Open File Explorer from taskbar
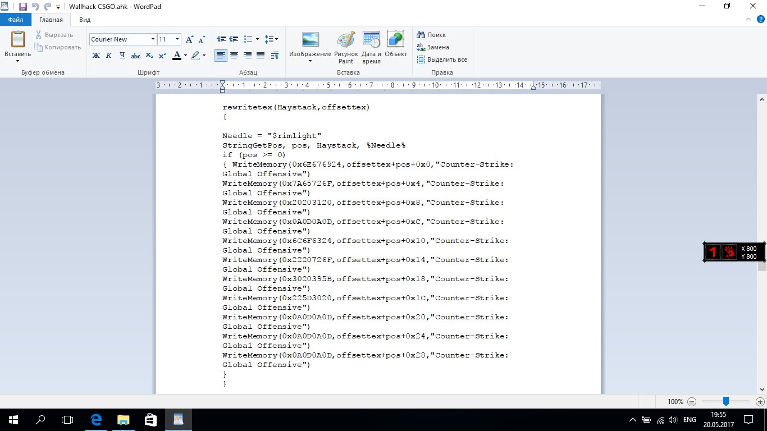 coord(124,419)
